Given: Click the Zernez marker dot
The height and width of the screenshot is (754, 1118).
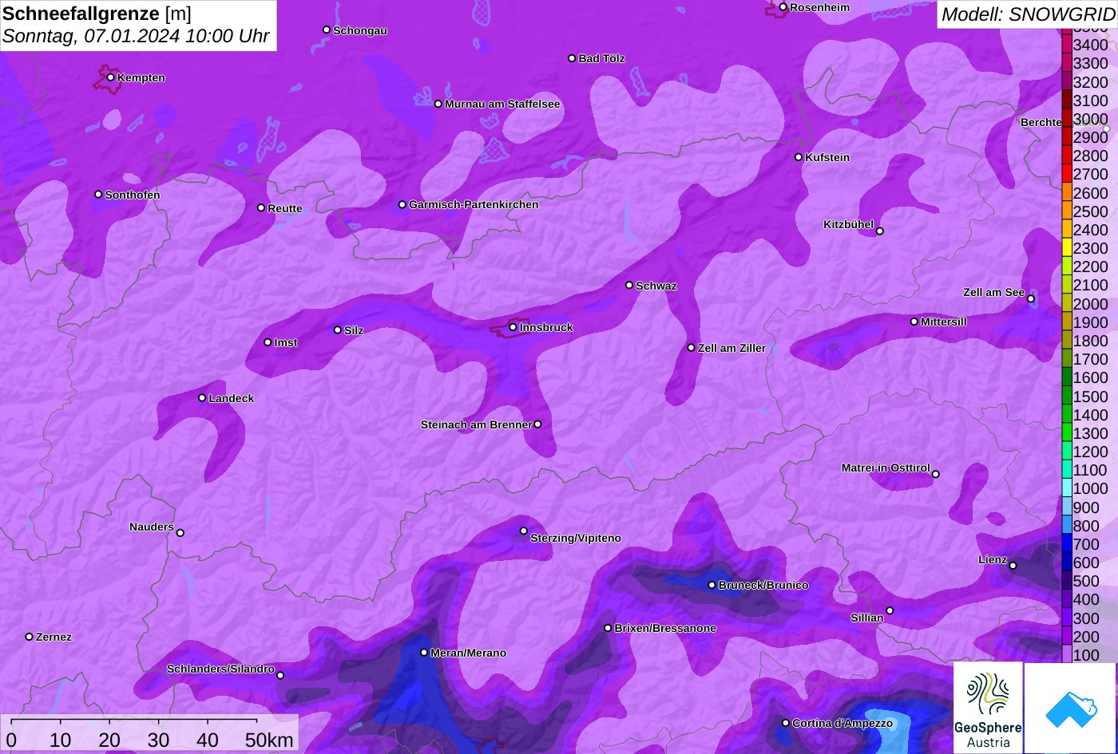Looking at the screenshot, I should pyautogui.click(x=30, y=637).
